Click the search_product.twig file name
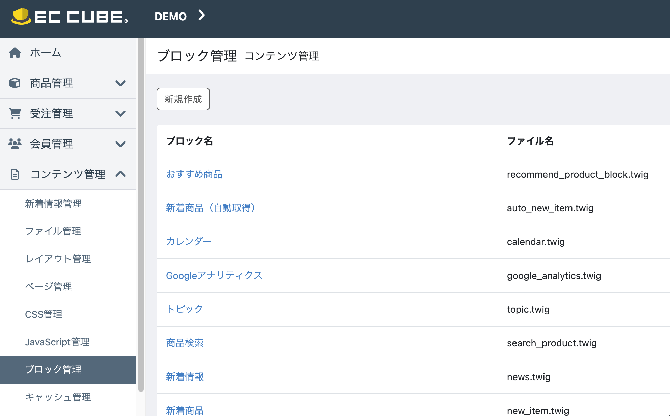The width and height of the screenshot is (670, 416). 552,343
